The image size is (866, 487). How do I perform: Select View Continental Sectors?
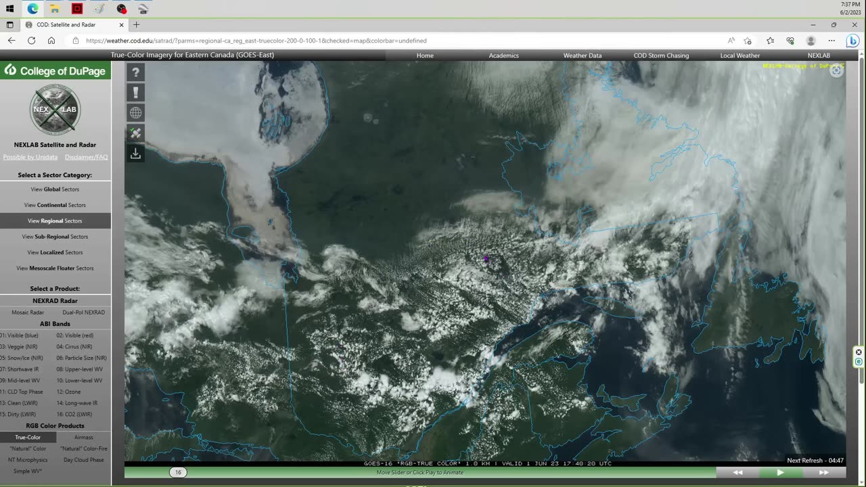coord(55,205)
